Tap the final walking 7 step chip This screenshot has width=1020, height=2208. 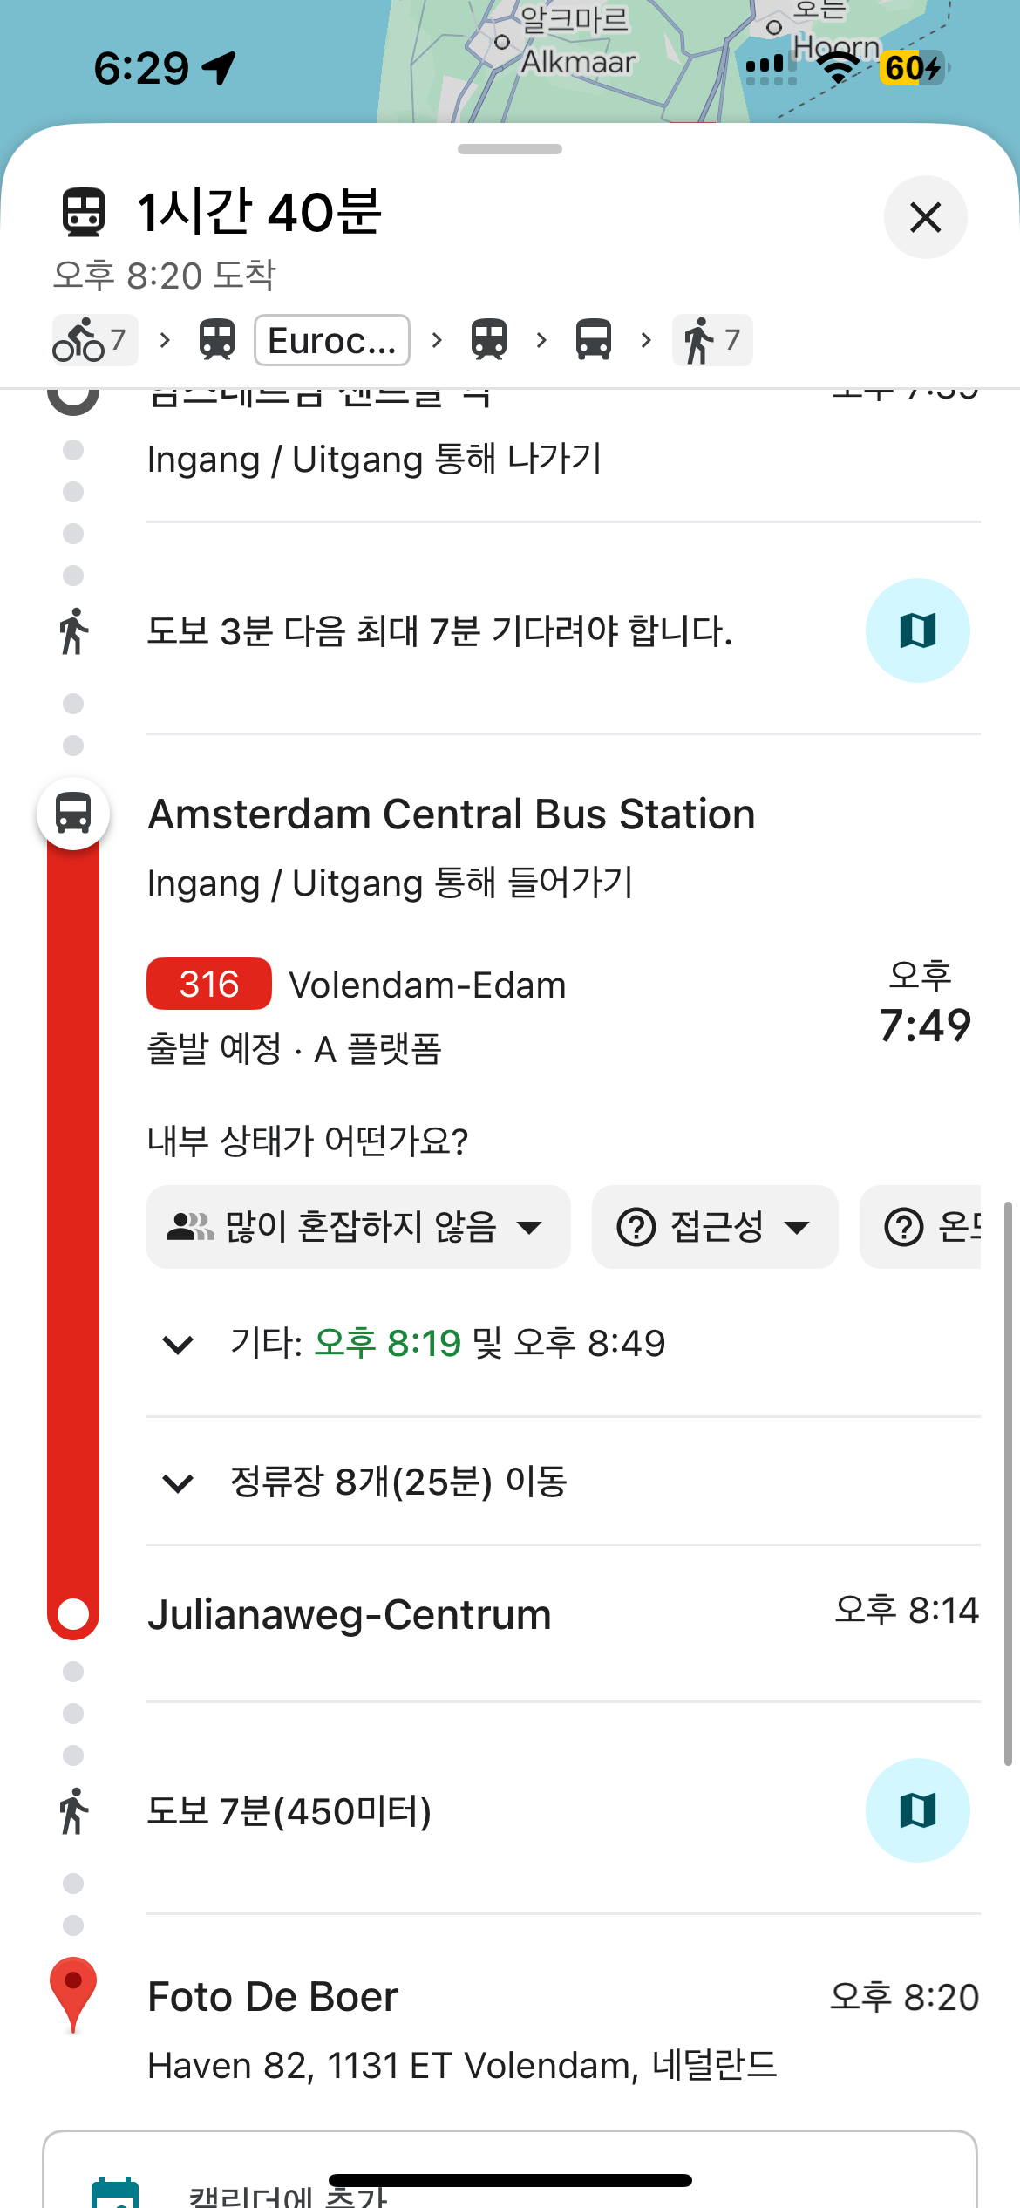tap(711, 340)
